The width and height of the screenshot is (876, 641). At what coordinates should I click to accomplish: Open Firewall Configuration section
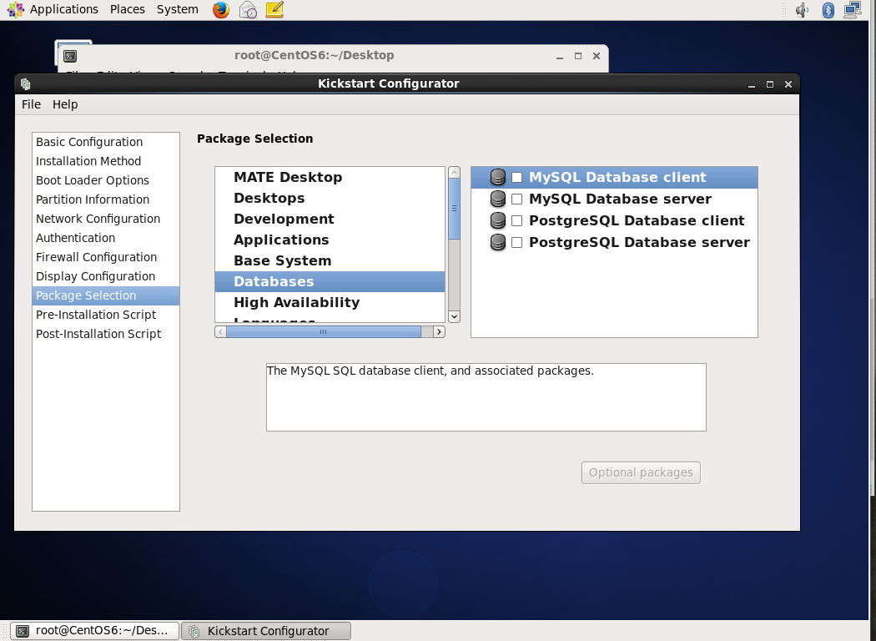tap(106, 257)
